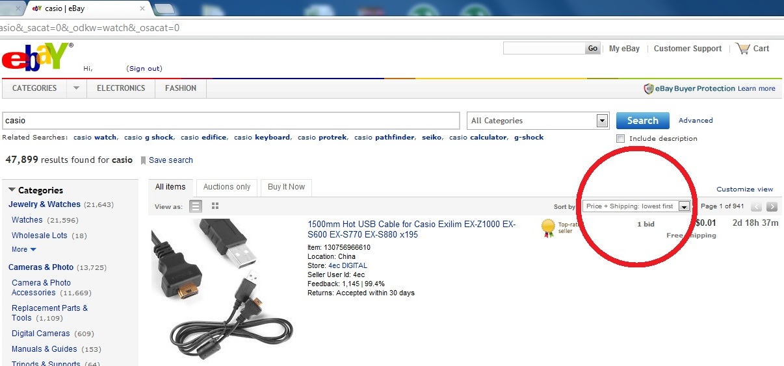
Task: Click the Top-rated seller badge icon
Action: (x=548, y=227)
